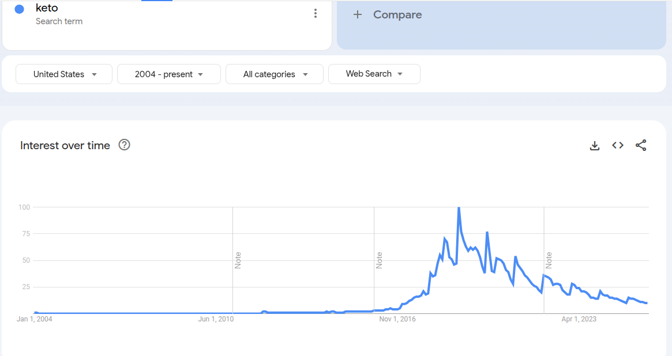
Task: Click the Interest over time heading
Action: pyautogui.click(x=65, y=146)
